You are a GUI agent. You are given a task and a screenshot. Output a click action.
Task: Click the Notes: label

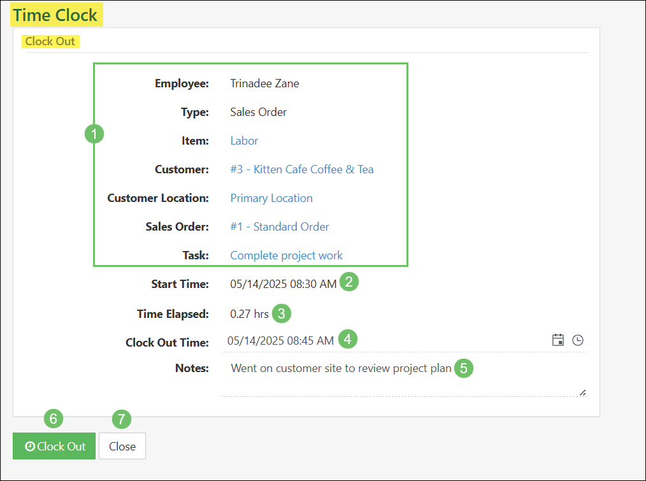tap(192, 368)
